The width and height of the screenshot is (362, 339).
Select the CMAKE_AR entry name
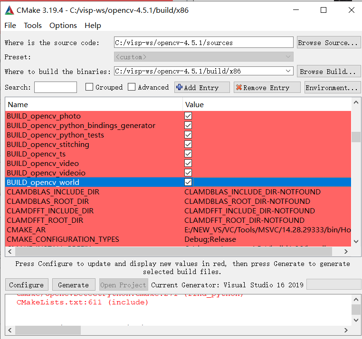pyautogui.click(x=26, y=229)
